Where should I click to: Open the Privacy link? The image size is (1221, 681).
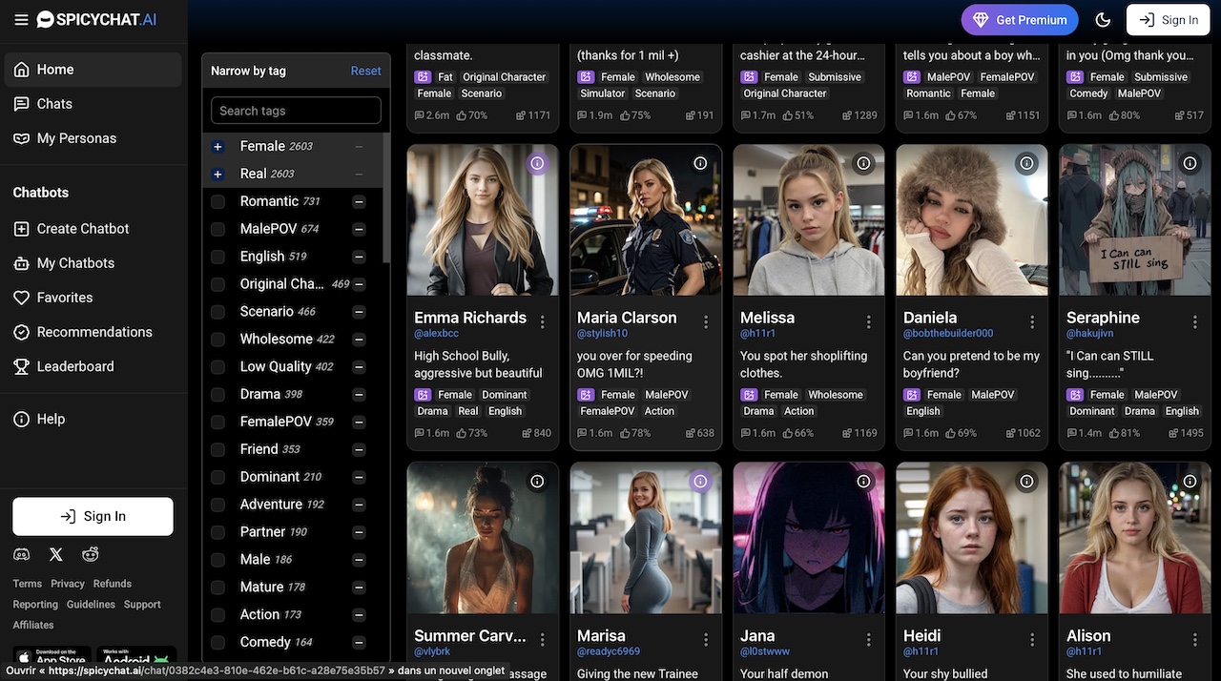(x=68, y=584)
